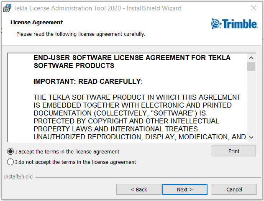Click the 'InstallShield' label text

pyautogui.click(x=18, y=177)
